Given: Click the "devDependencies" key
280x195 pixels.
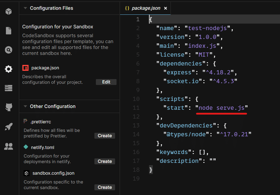Looking at the screenshot, I should [186, 126].
